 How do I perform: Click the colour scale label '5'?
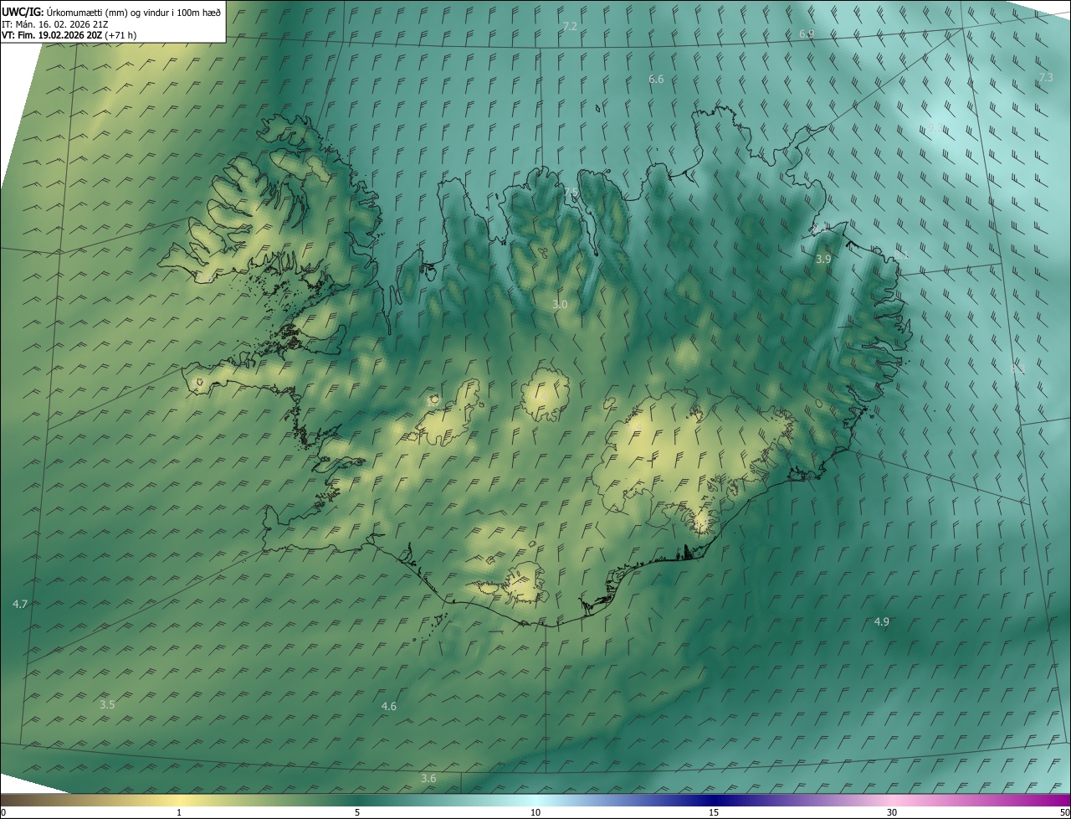[357, 812]
